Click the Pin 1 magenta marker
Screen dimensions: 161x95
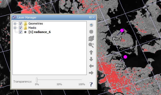(x=122, y=30)
